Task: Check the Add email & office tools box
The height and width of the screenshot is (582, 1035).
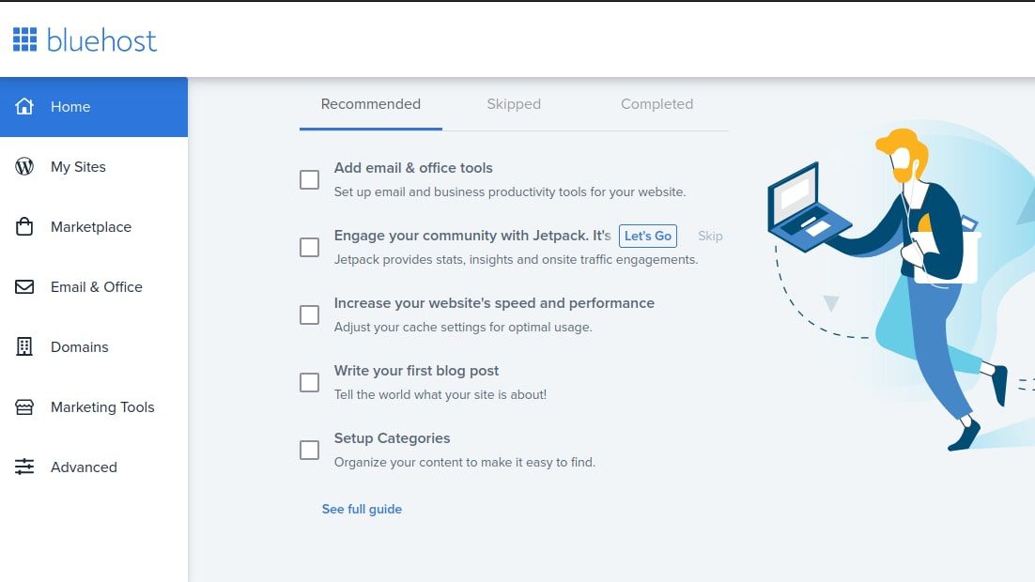Action: (309, 179)
